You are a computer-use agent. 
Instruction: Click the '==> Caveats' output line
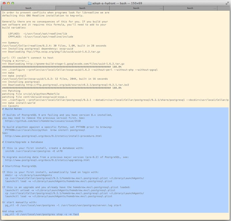10,106
